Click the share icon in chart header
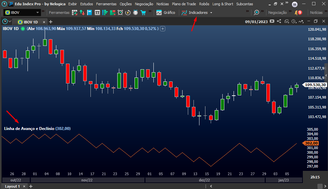The width and height of the screenshot is (328, 189). [x=279, y=21]
